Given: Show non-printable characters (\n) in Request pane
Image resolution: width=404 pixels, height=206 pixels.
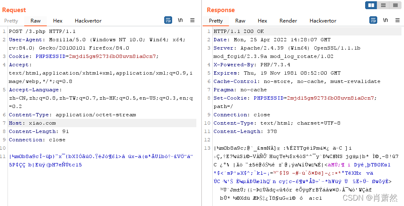Looking at the screenshot, I should (x=180, y=20).
